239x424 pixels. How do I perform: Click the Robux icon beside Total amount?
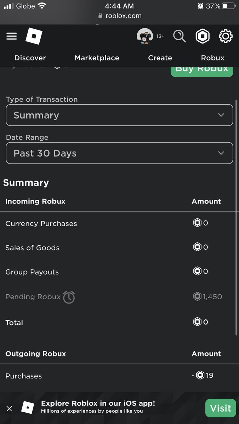coord(197,322)
